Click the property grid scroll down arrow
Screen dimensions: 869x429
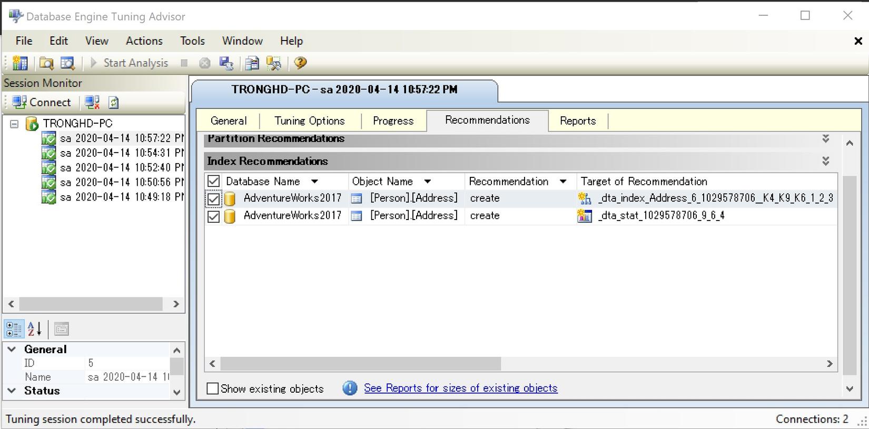(177, 392)
